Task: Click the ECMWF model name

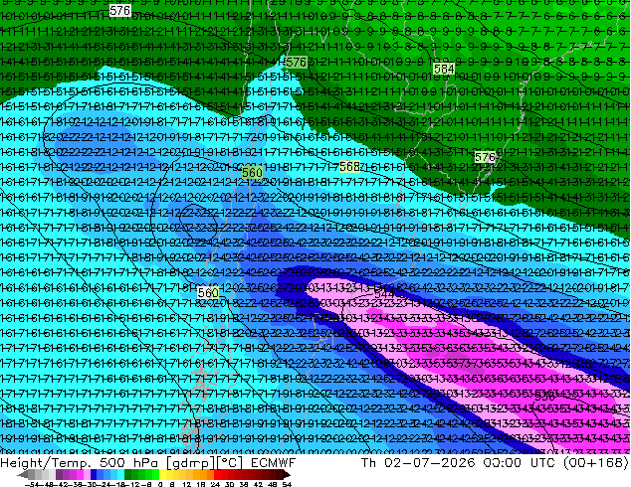Action: point(274,463)
